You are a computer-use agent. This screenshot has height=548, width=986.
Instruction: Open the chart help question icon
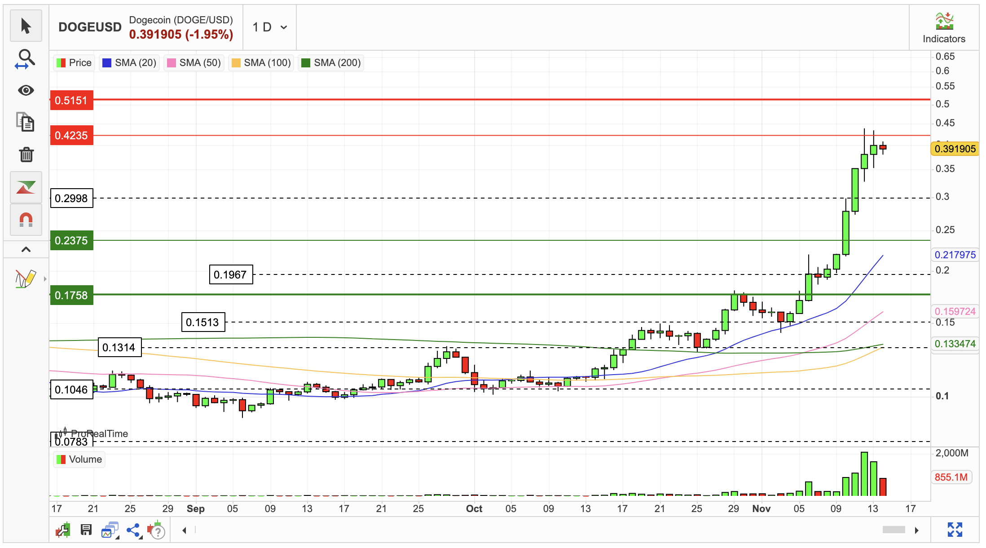156,530
